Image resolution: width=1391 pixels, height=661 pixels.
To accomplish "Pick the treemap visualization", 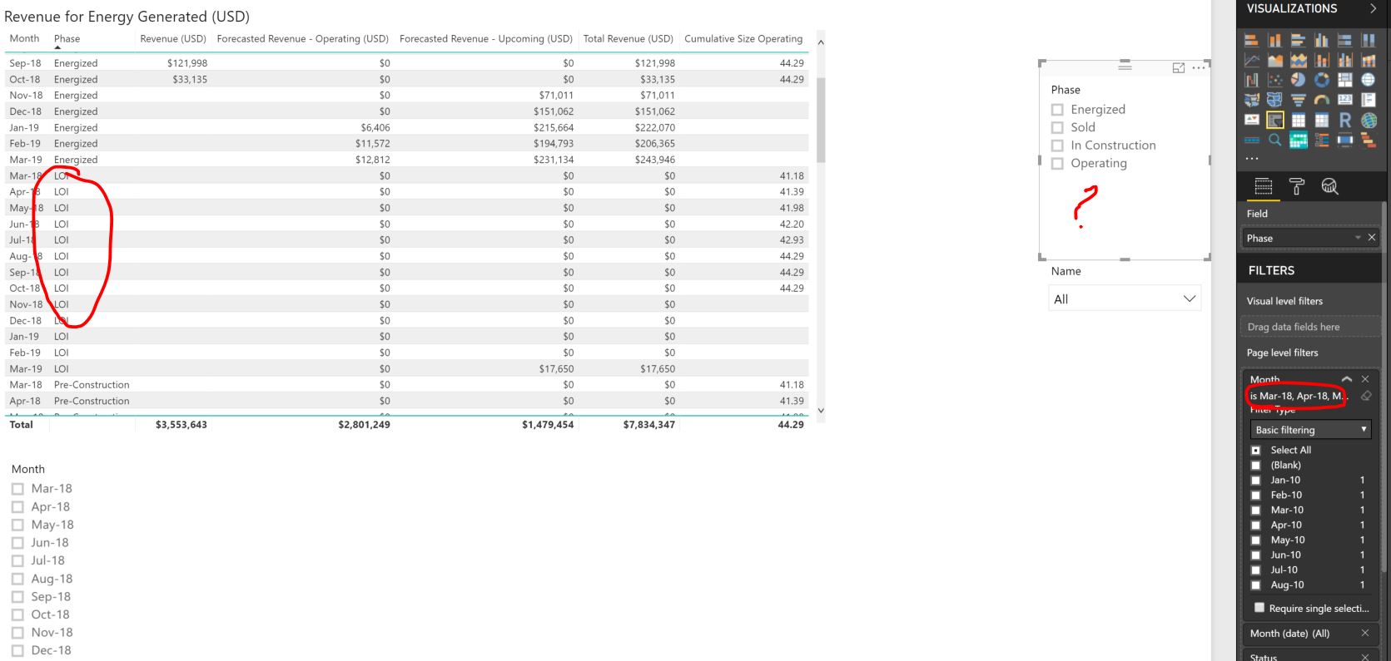I will [1344, 80].
